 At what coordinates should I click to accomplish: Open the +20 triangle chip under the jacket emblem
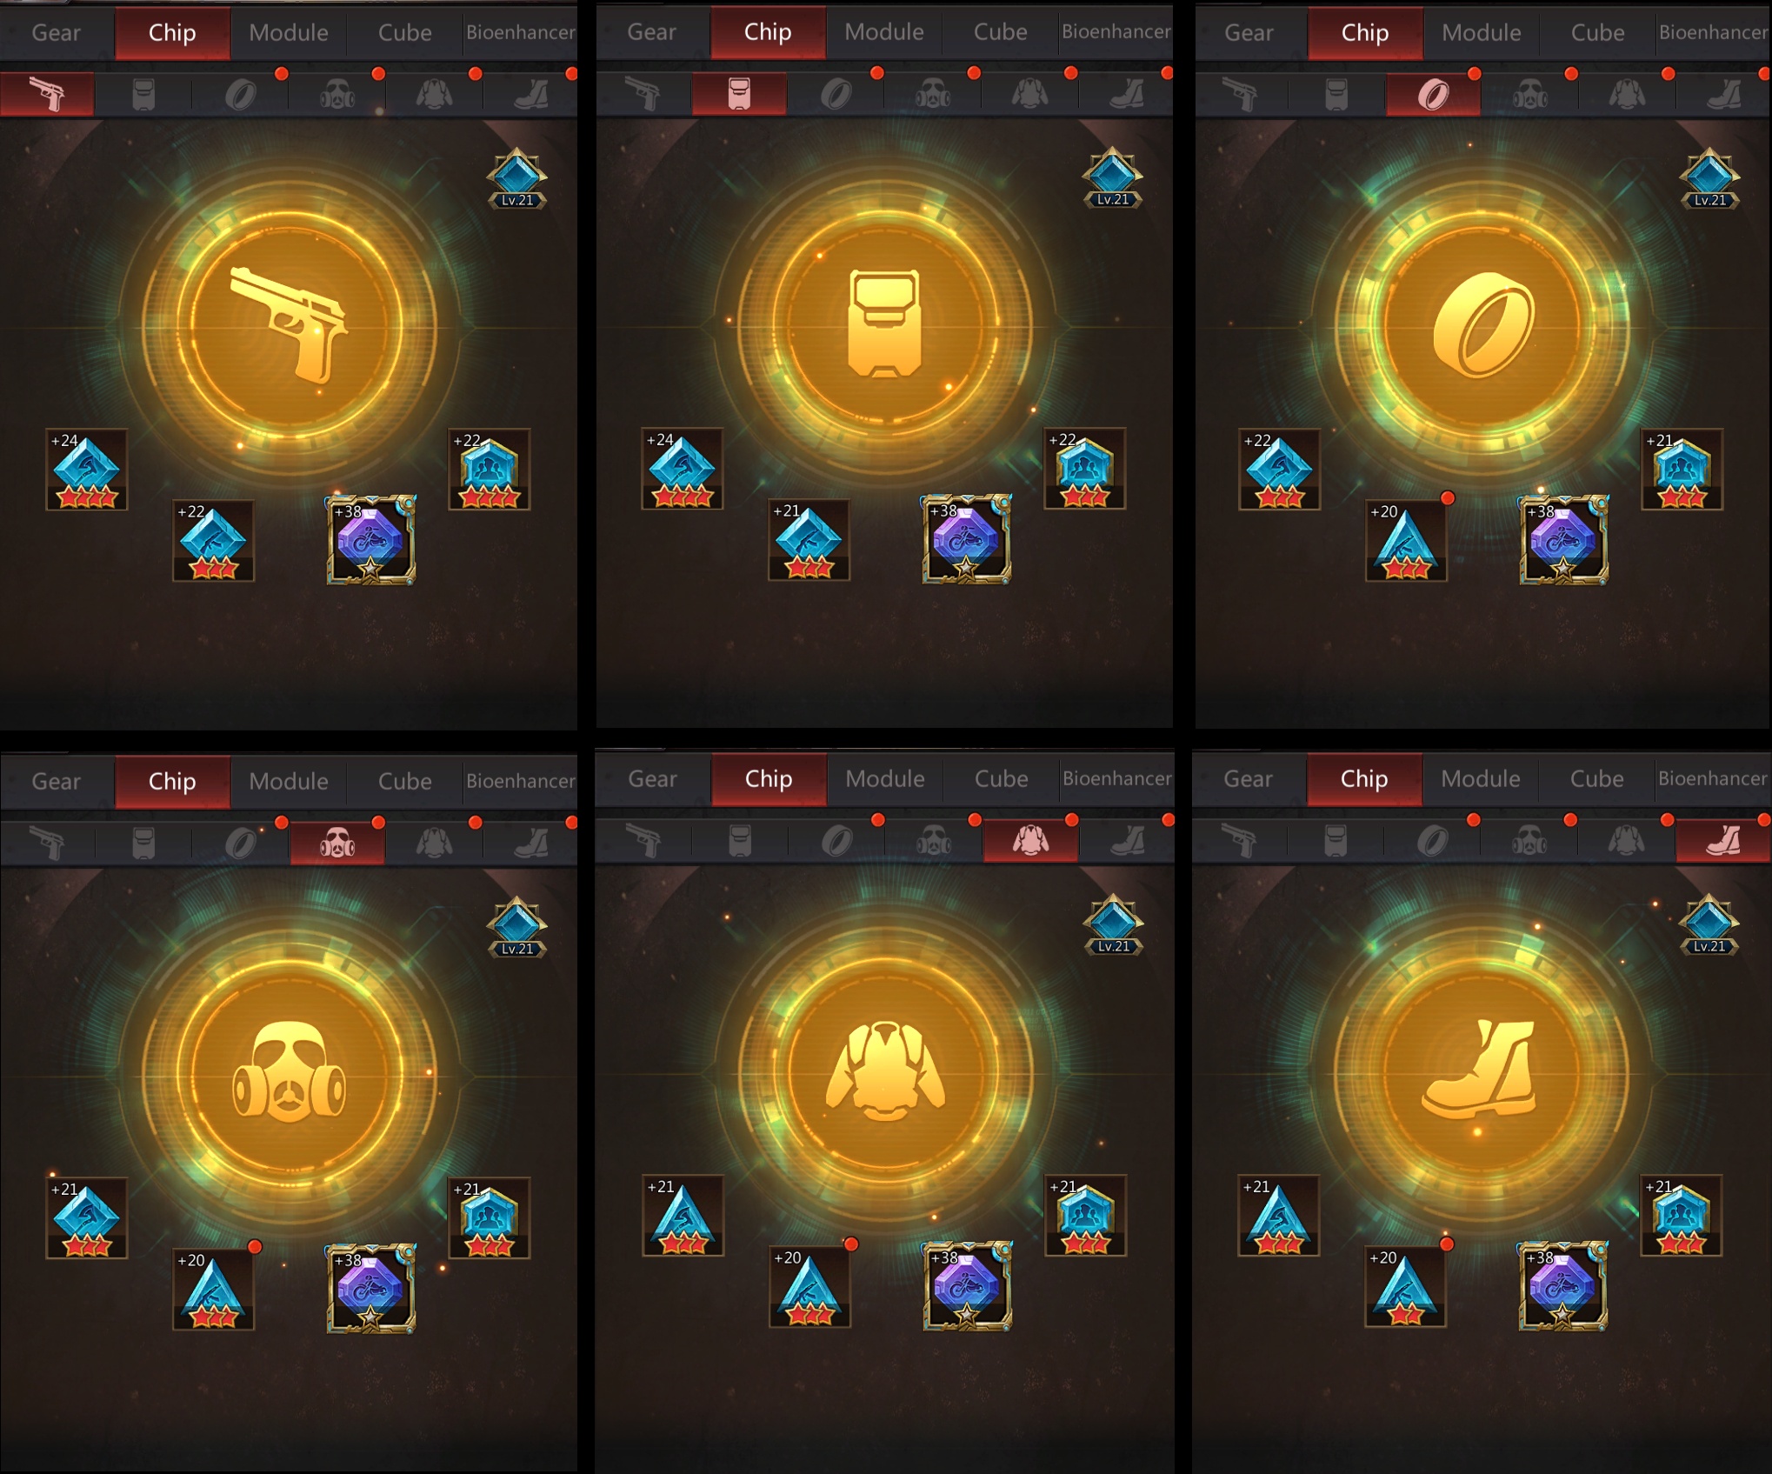point(809,1287)
